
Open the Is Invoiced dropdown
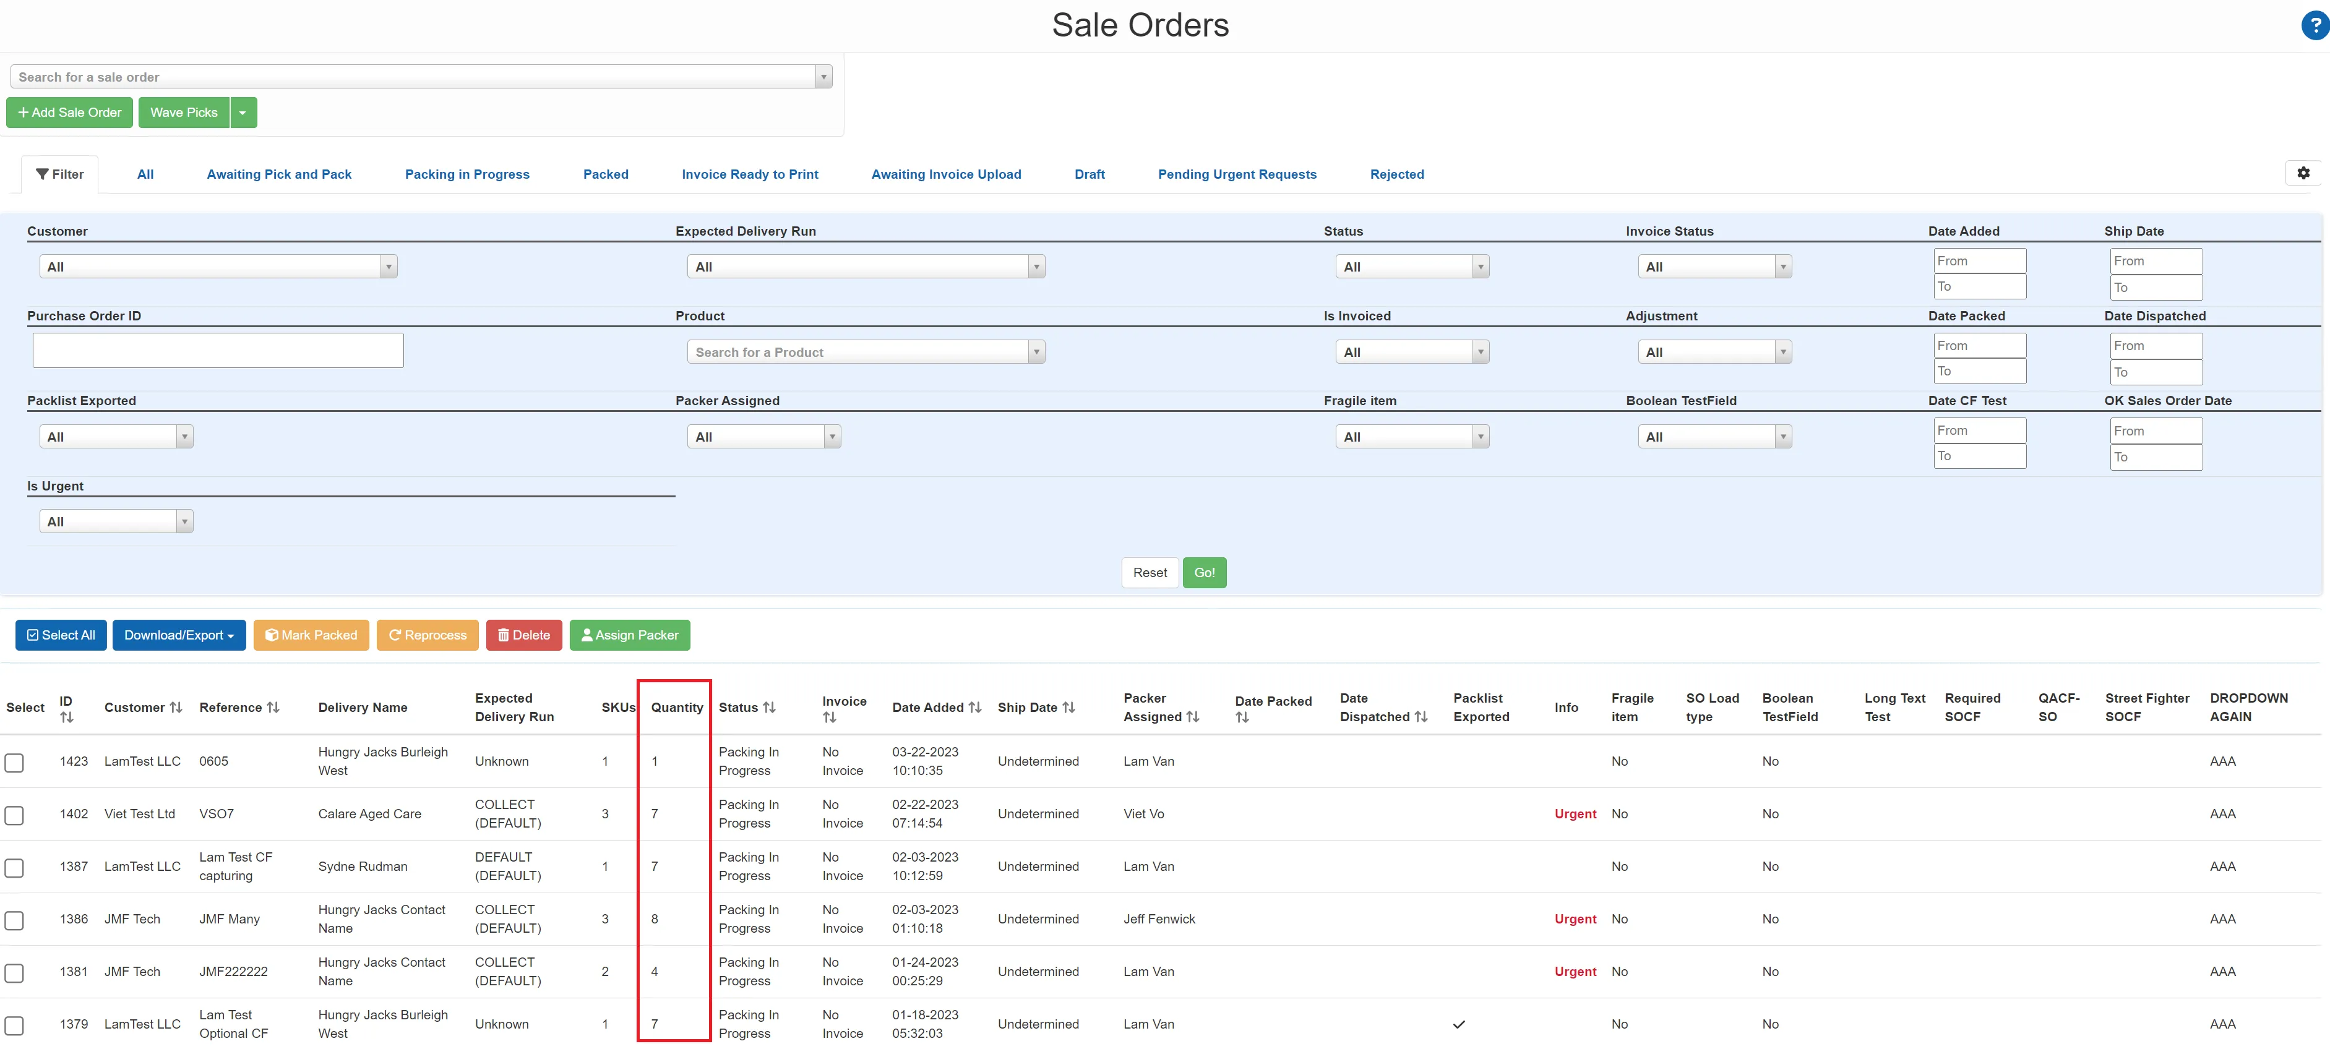point(1412,352)
